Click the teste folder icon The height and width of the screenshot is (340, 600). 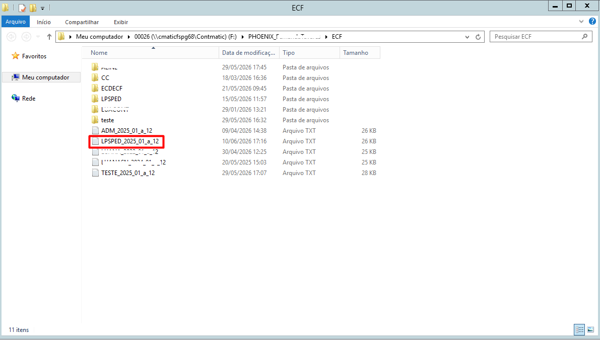click(95, 120)
